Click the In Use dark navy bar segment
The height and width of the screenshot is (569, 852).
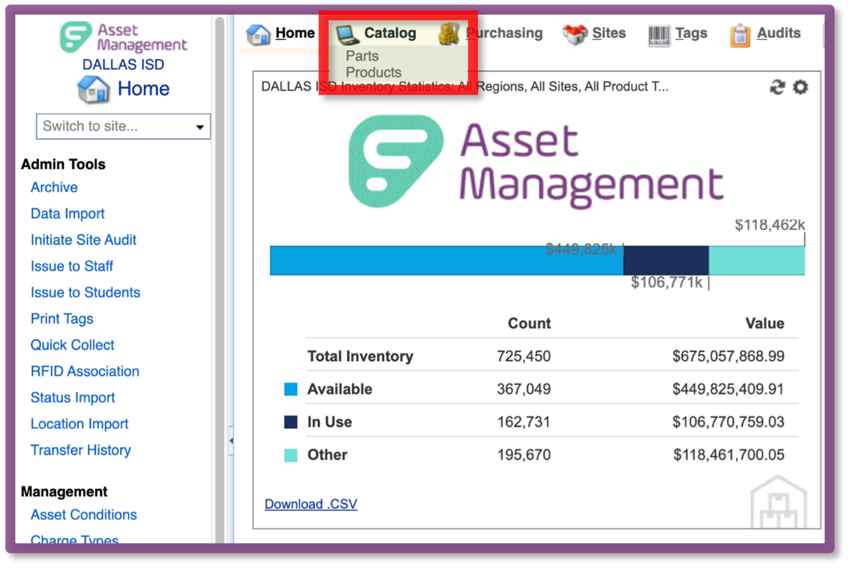click(x=666, y=260)
